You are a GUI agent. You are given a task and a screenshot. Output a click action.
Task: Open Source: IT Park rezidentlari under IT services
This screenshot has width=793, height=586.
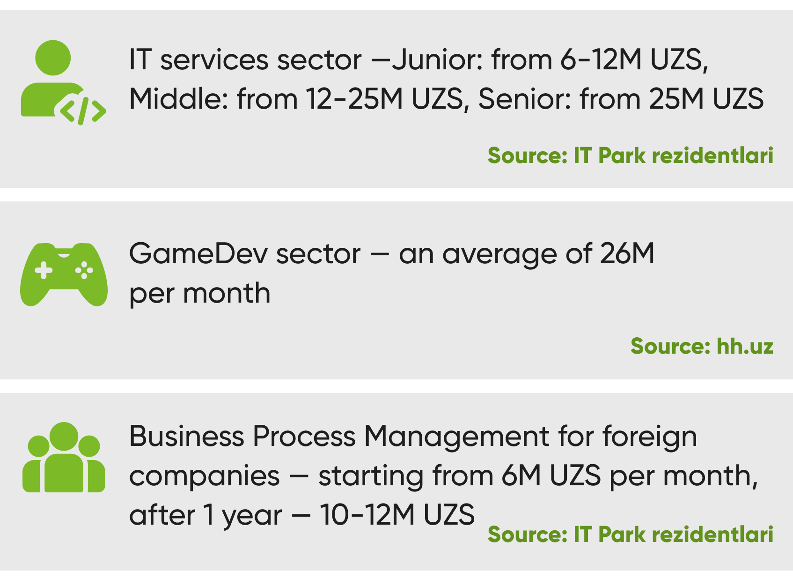[630, 156]
